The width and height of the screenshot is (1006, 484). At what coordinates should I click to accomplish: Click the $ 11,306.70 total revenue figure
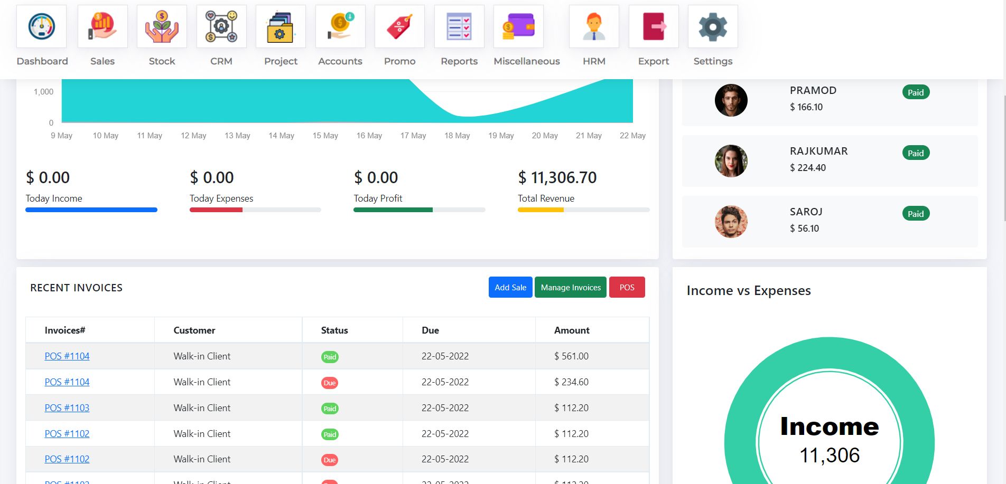point(557,177)
